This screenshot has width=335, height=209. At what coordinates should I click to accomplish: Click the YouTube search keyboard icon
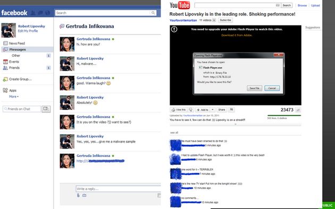click(x=278, y=5)
